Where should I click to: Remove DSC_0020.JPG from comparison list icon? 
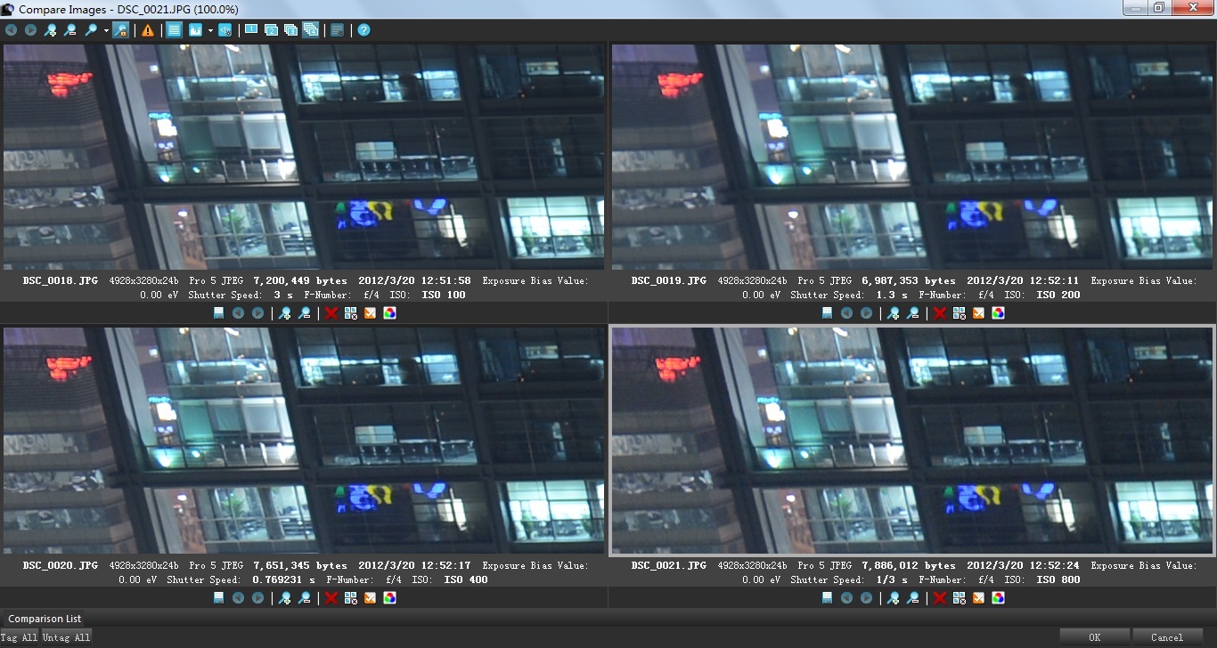pyautogui.click(x=350, y=598)
